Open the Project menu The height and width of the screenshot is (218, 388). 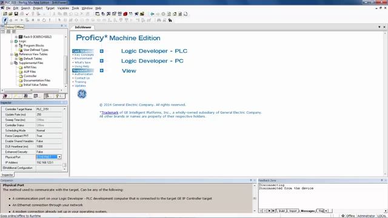(38, 8)
